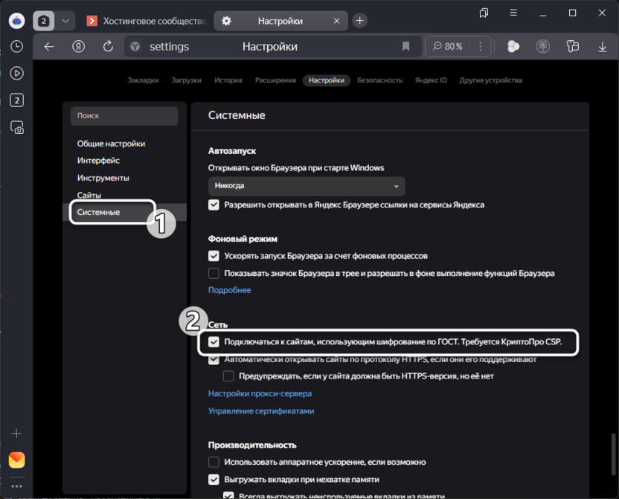This screenshot has height=499, width=619.
Task: Toggle opening Yandex service links in browser
Action: pyautogui.click(x=214, y=205)
